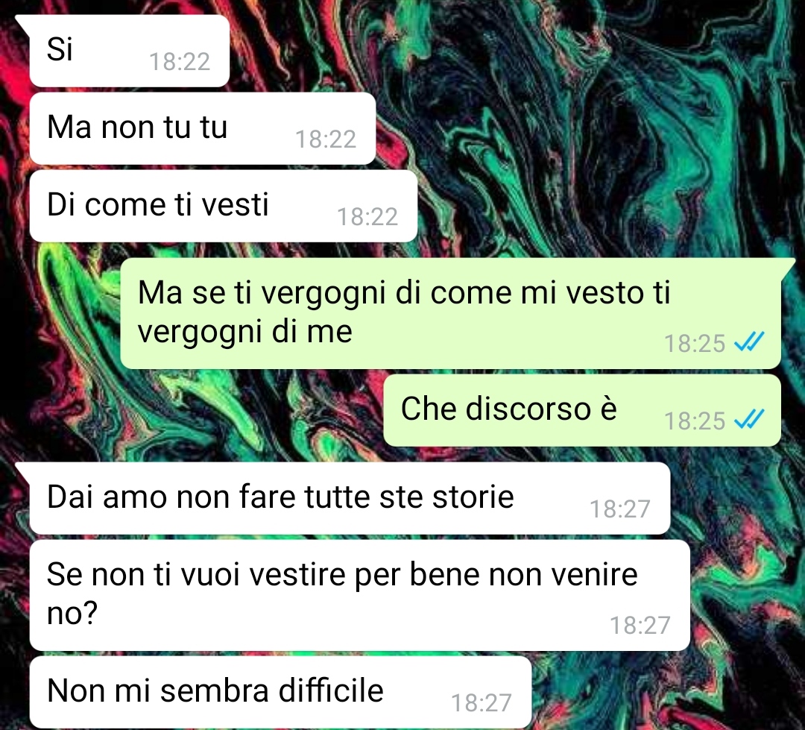Tap the 18:22 timestamp on 'Ma non tu tu'

tap(326, 139)
